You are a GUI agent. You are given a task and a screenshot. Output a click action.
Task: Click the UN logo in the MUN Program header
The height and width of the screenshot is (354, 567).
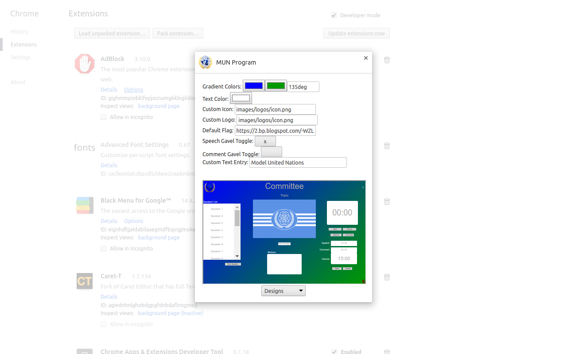click(x=205, y=62)
